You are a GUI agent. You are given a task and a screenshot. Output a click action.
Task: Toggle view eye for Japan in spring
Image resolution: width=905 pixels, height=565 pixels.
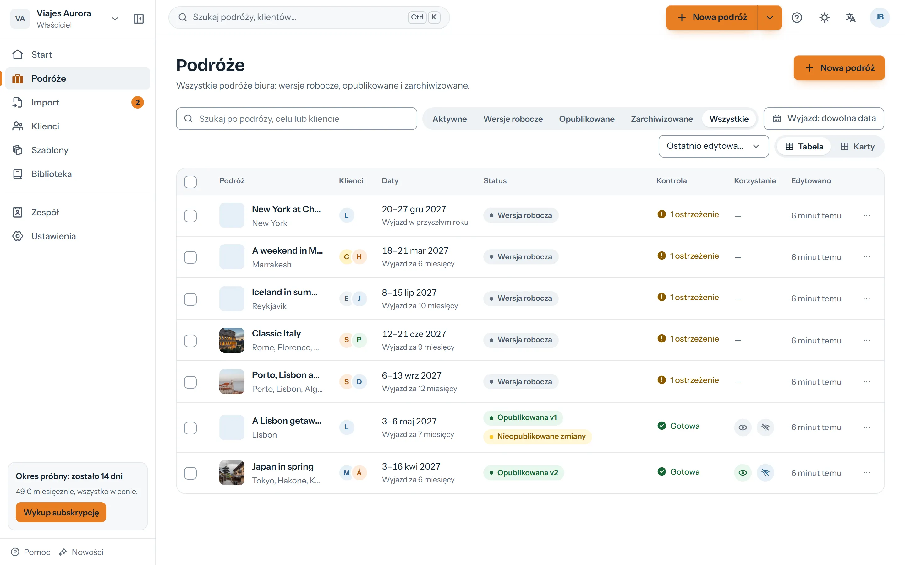coord(743,473)
